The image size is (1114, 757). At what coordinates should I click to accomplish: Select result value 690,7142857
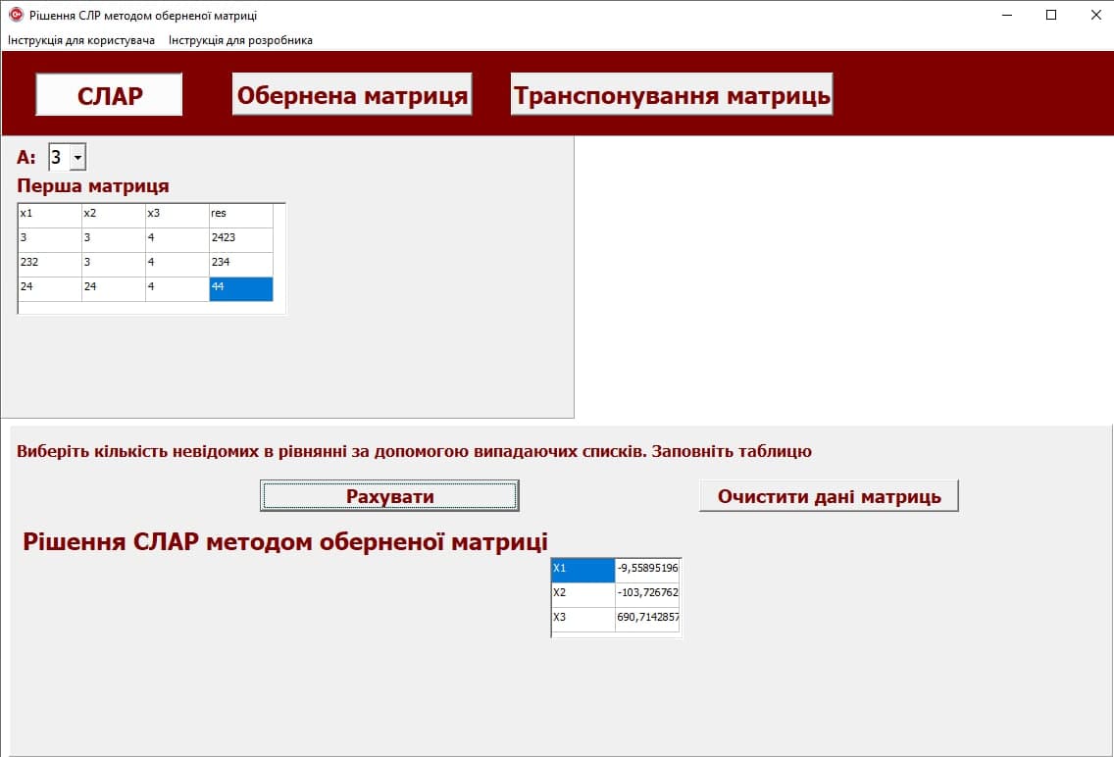click(x=647, y=620)
